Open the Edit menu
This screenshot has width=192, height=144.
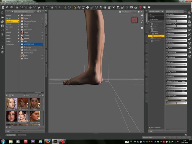6,4
